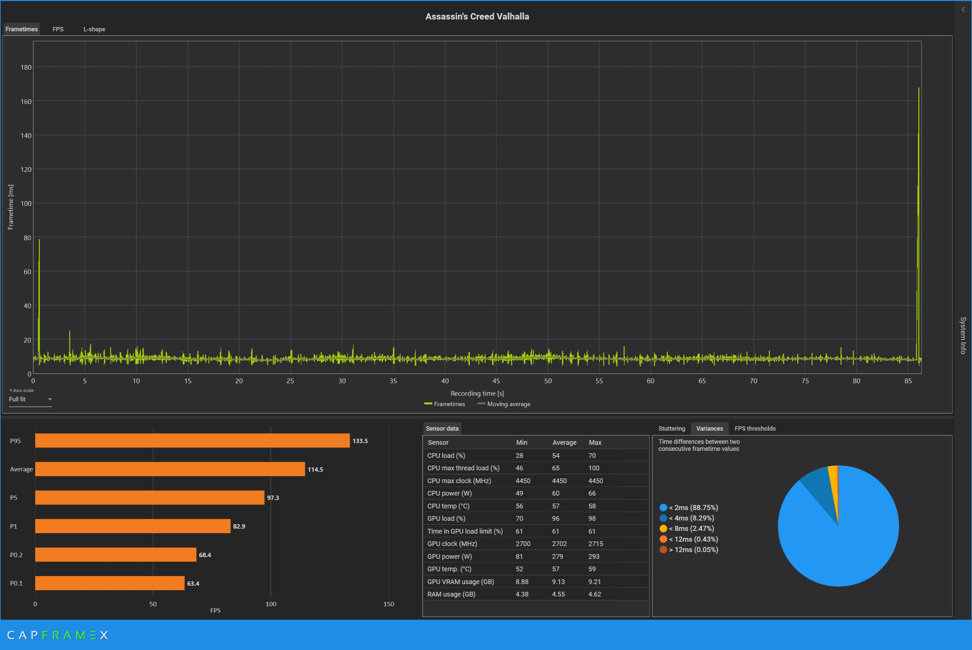Select the GPU load (%) row
The height and width of the screenshot is (650, 972).
536,518
